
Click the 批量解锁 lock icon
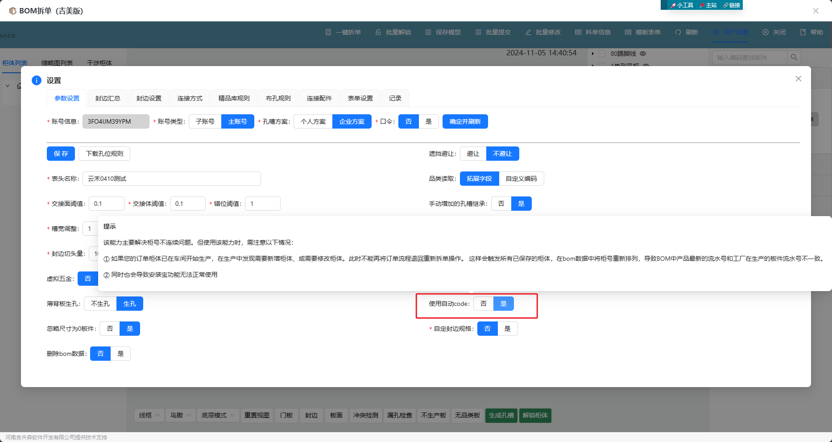coord(378,33)
